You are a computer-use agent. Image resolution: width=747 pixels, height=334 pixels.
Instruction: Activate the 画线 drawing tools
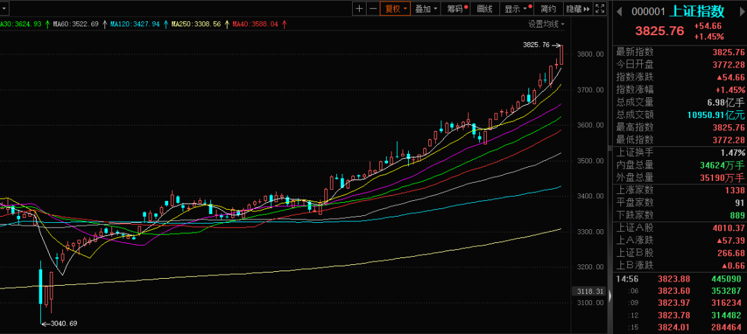[x=485, y=8]
